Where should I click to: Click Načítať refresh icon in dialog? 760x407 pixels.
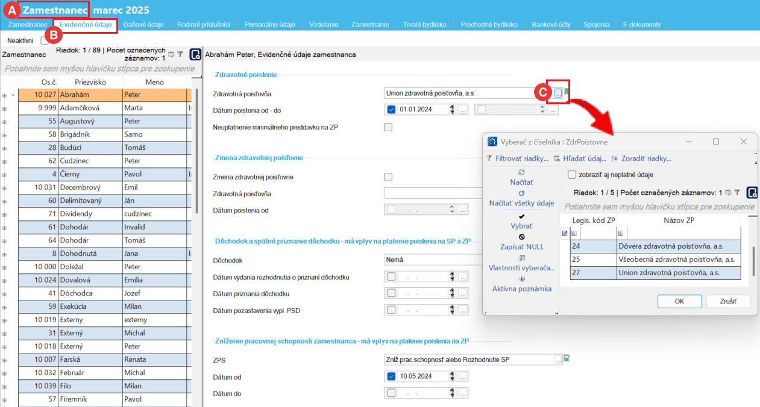tap(521, 172)
